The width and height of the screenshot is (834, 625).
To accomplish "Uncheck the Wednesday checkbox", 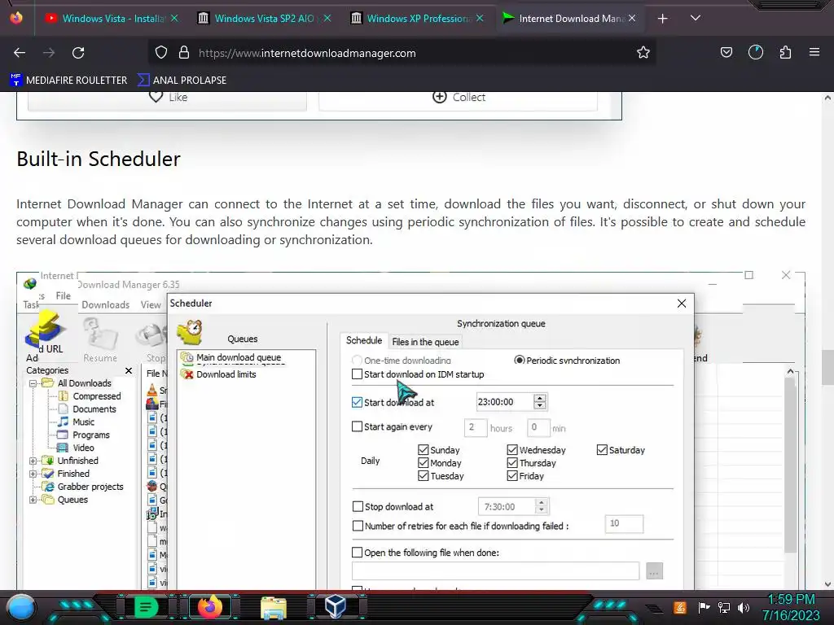I will click(512, 450).
